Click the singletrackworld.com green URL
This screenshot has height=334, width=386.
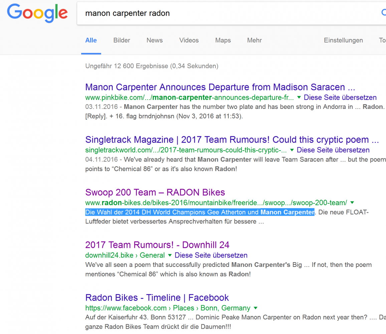tap(186, 150)
